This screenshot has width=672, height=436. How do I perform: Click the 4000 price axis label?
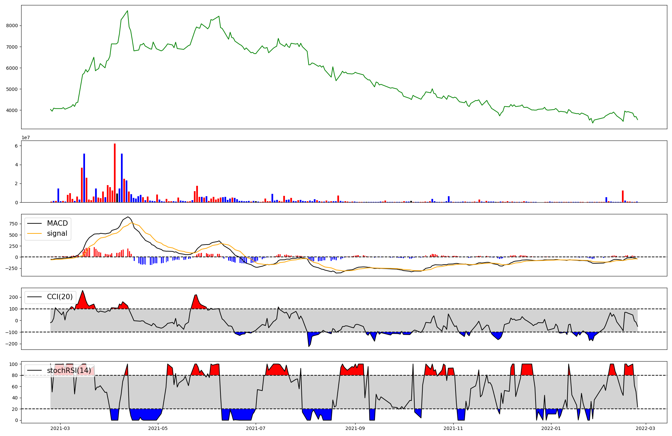12,110
